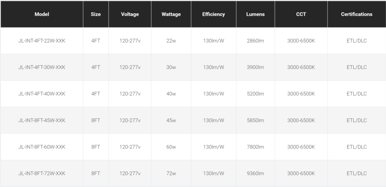
Task: Click the Lumens column header
Action: click(x=256, y=14)
